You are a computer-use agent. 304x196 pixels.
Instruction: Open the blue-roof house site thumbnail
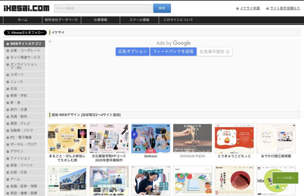(x=67, y=181)
